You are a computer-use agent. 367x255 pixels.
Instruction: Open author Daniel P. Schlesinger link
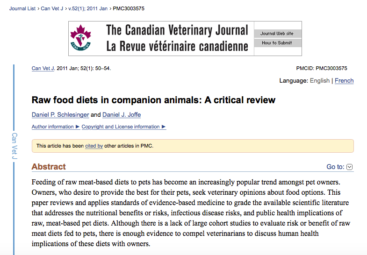coord(60,115)
